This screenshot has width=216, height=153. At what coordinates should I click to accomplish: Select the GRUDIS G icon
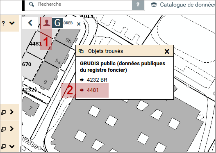pyautogui.click(x=57, y=23)
